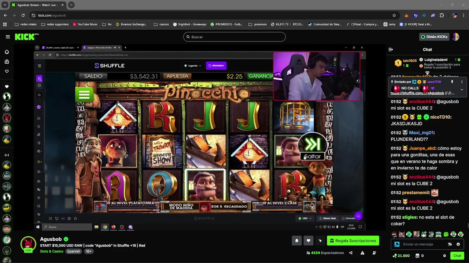Click Regala Suscripciones button
469x263 pixels.
(x=353, y=241)
